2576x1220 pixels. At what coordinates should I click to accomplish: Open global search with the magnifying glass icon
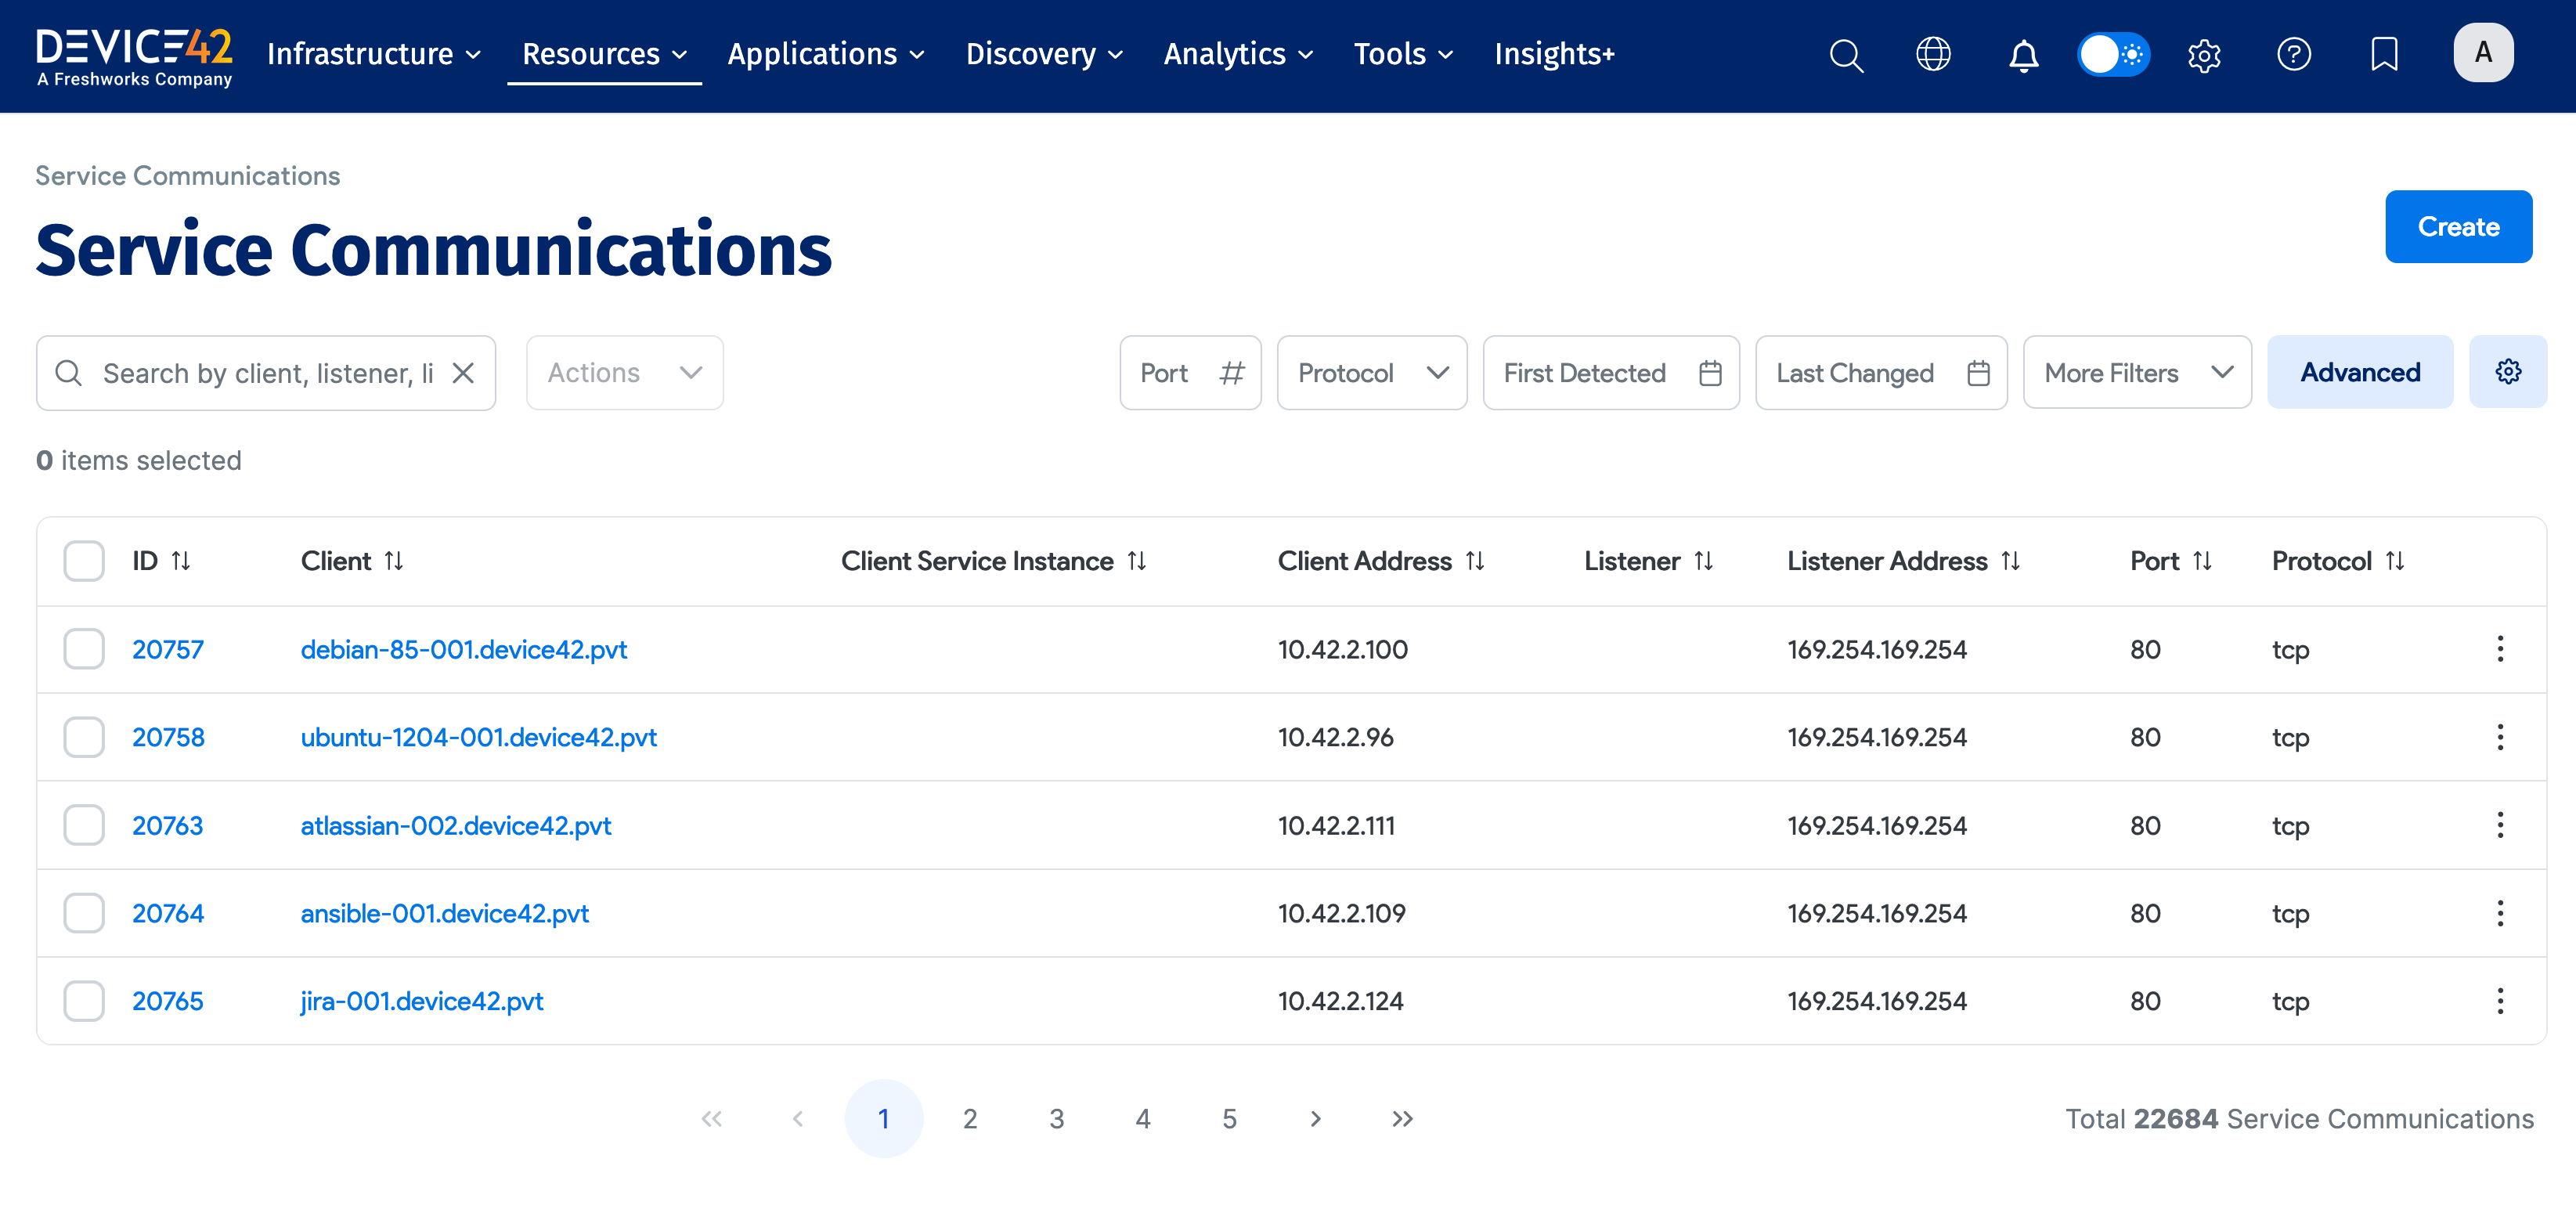click(1846, 55)
